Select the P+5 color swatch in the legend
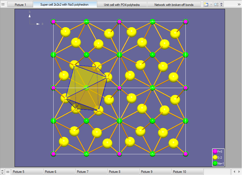This screenshot has width=242, height=175. tap(215, 151)
